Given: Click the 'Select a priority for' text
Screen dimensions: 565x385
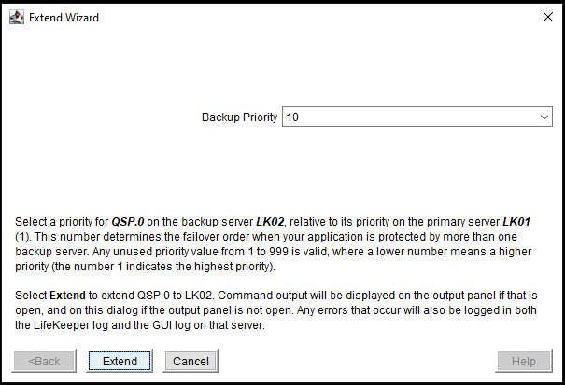Looking at the screenshot, I should tap(62, 223).
